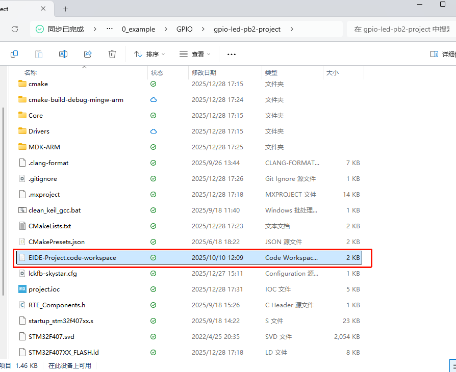The image size is (456, 372).
Task: Open a new tab with the plus button
Action: [x=66, y=9]
